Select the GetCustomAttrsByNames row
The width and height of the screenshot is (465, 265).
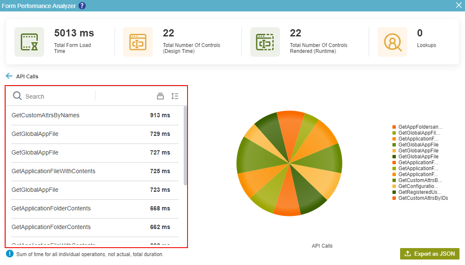pos(95,115)
